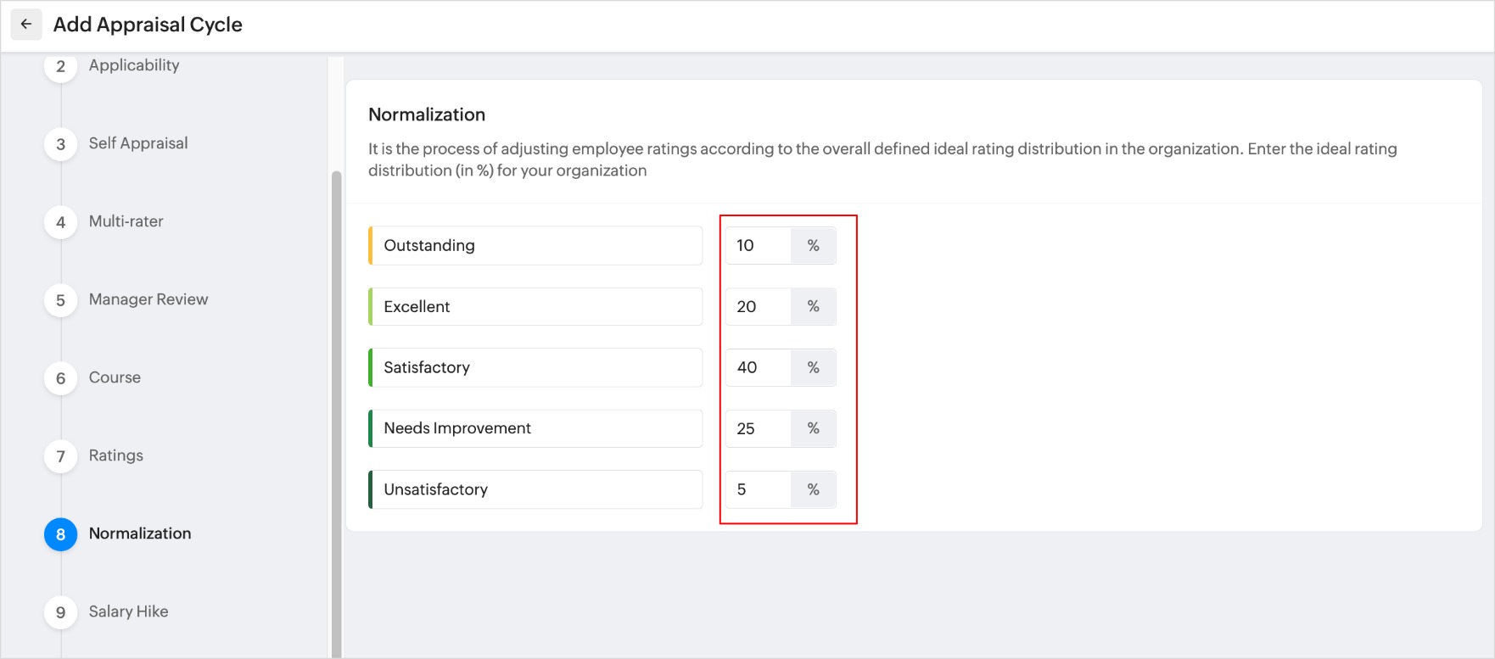
Task: Click the Satisfactory percentage field
Action: (x=758, y=367)
